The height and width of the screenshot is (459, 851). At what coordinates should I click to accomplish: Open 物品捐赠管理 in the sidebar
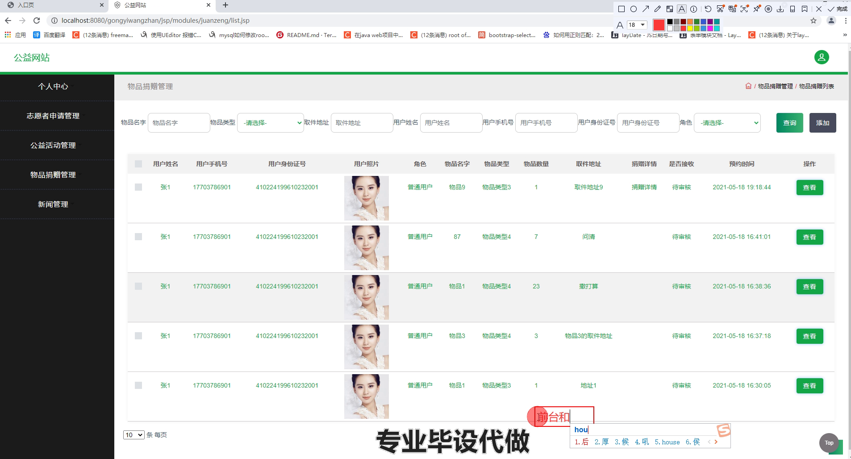click(53, 175)
